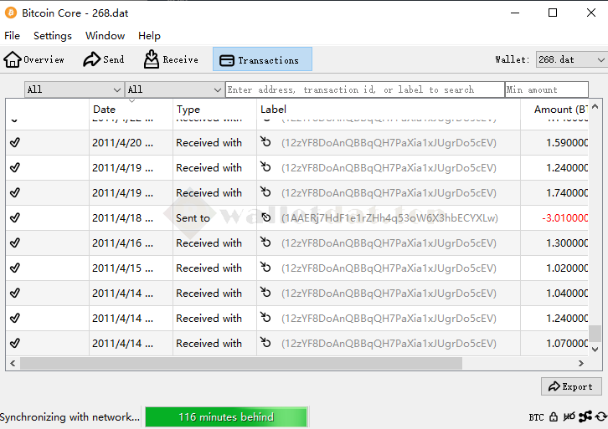Click the sent icon in the 2011/4/18 row
608x429 pixels.
coord(266,218)
